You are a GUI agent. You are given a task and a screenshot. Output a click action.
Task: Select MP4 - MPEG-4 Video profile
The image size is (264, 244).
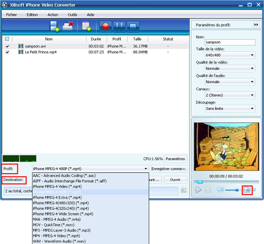coord(91,236)
